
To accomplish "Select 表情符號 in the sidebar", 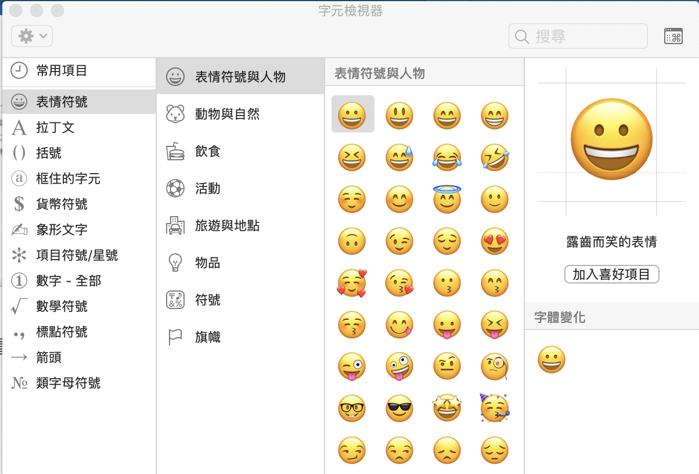I will [79, 102].
